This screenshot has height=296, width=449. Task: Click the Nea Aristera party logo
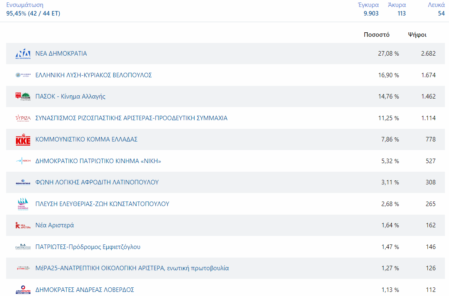[23, 226]
